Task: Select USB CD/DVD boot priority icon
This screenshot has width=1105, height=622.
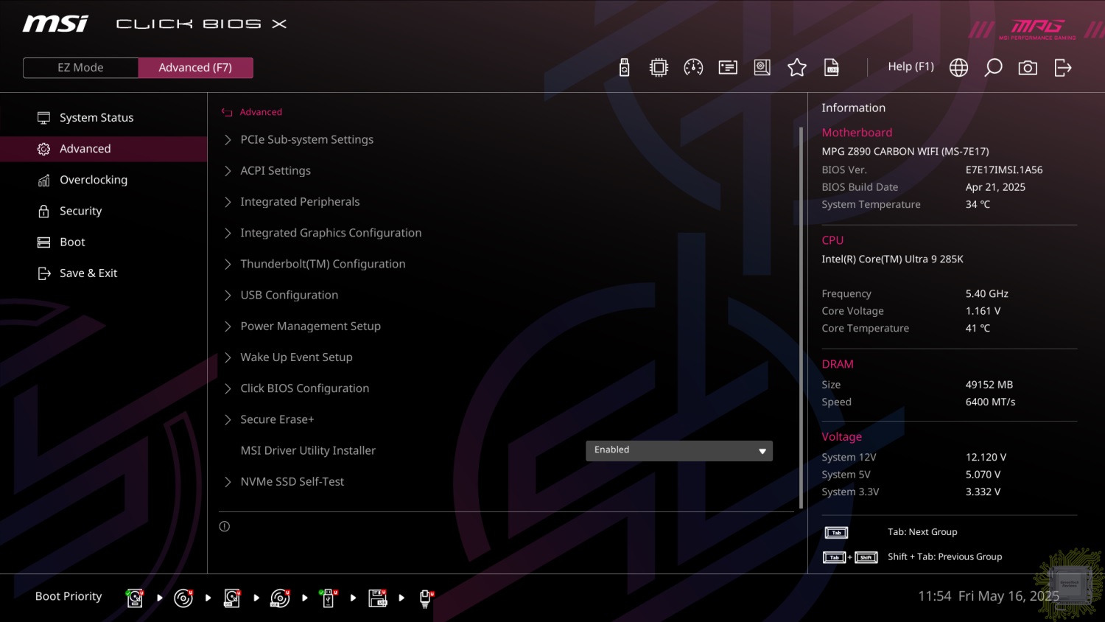Action: coord(280,598)
